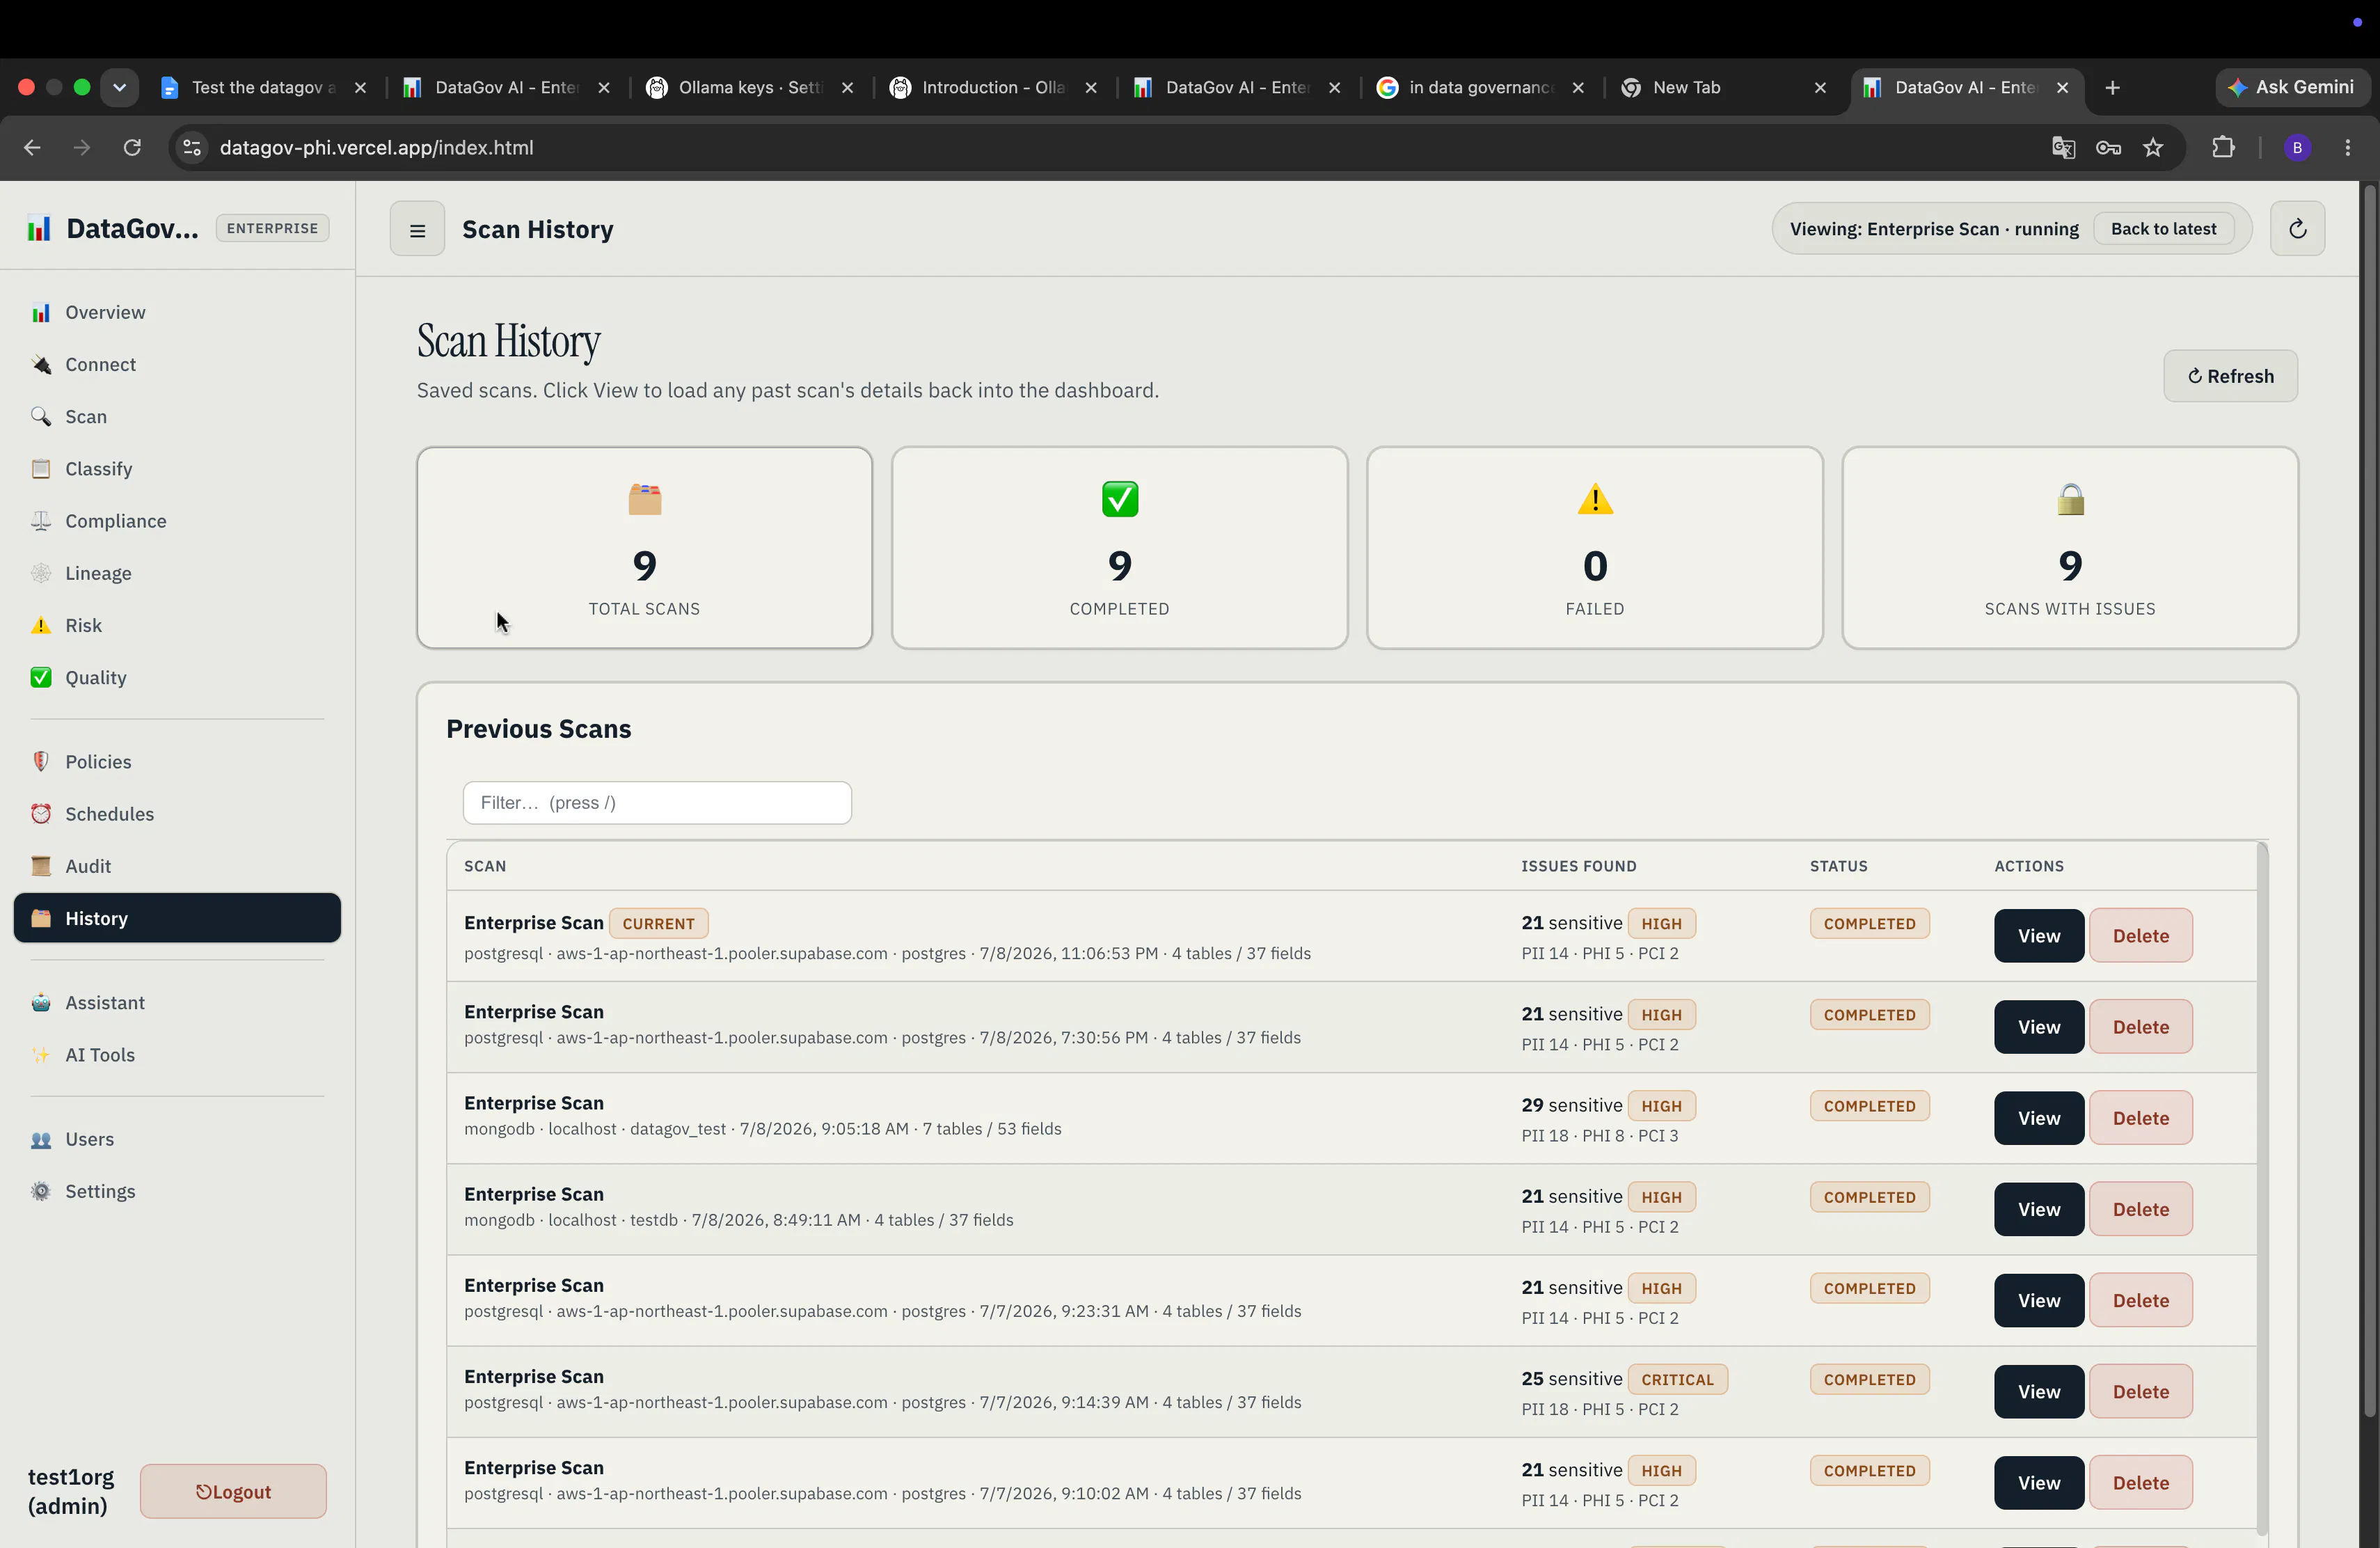Screen dimensions: 2380x1548
Task: Open a new browser tab
Action: click(x=2112, y=88)
